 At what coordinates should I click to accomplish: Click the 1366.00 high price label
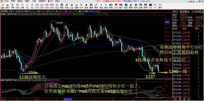(60, 23)
